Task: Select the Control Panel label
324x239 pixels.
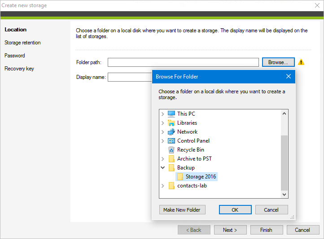Action: point(193,141)
